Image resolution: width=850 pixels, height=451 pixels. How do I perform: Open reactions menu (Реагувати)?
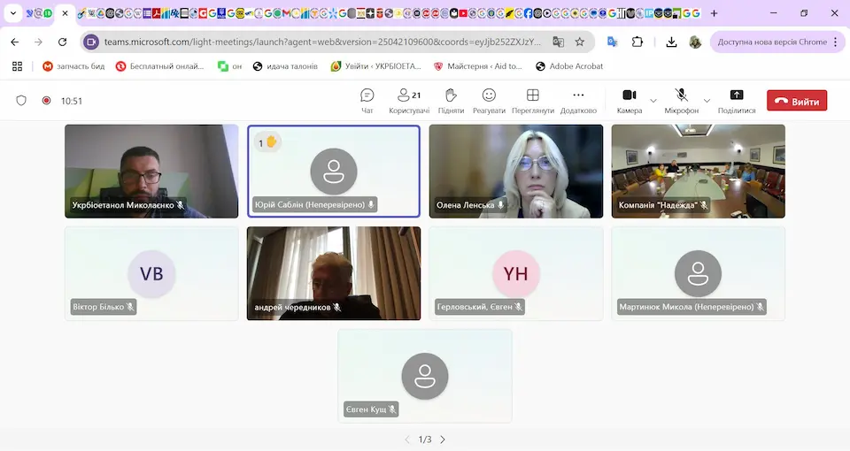489,101
